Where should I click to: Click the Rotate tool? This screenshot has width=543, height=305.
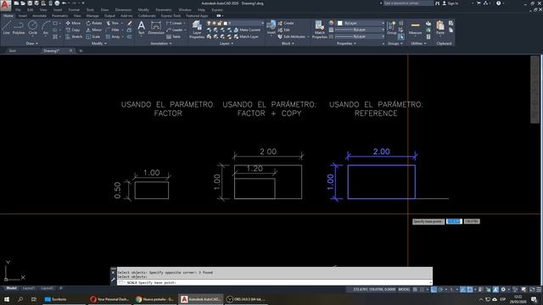click(94, 23)
